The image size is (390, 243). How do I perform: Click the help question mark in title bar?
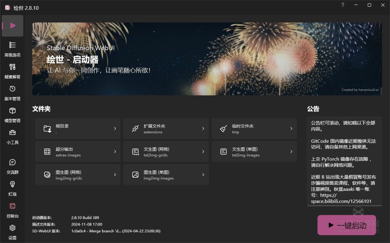point(343,5)
